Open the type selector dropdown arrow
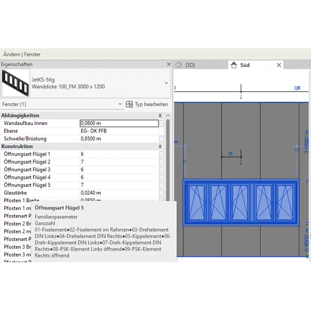This screenshot has height=311, width=311. [166, 83]
